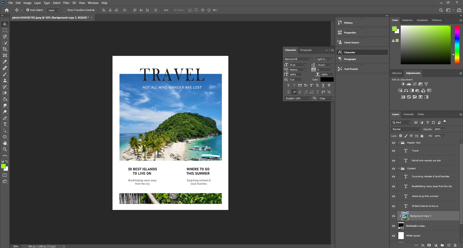Click the Character text color swatch
The image size is (463, 248).
327,80
